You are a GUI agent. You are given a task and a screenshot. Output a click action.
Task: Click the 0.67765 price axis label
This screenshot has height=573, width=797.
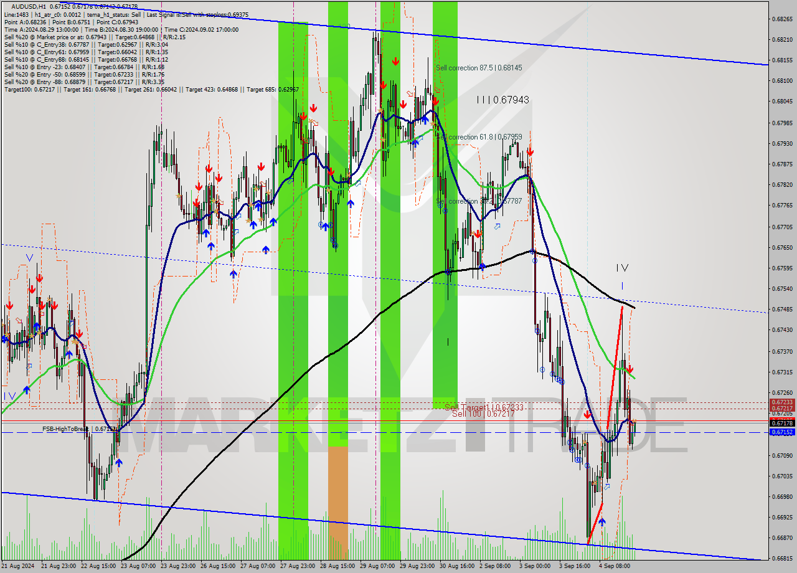[782, 206]
